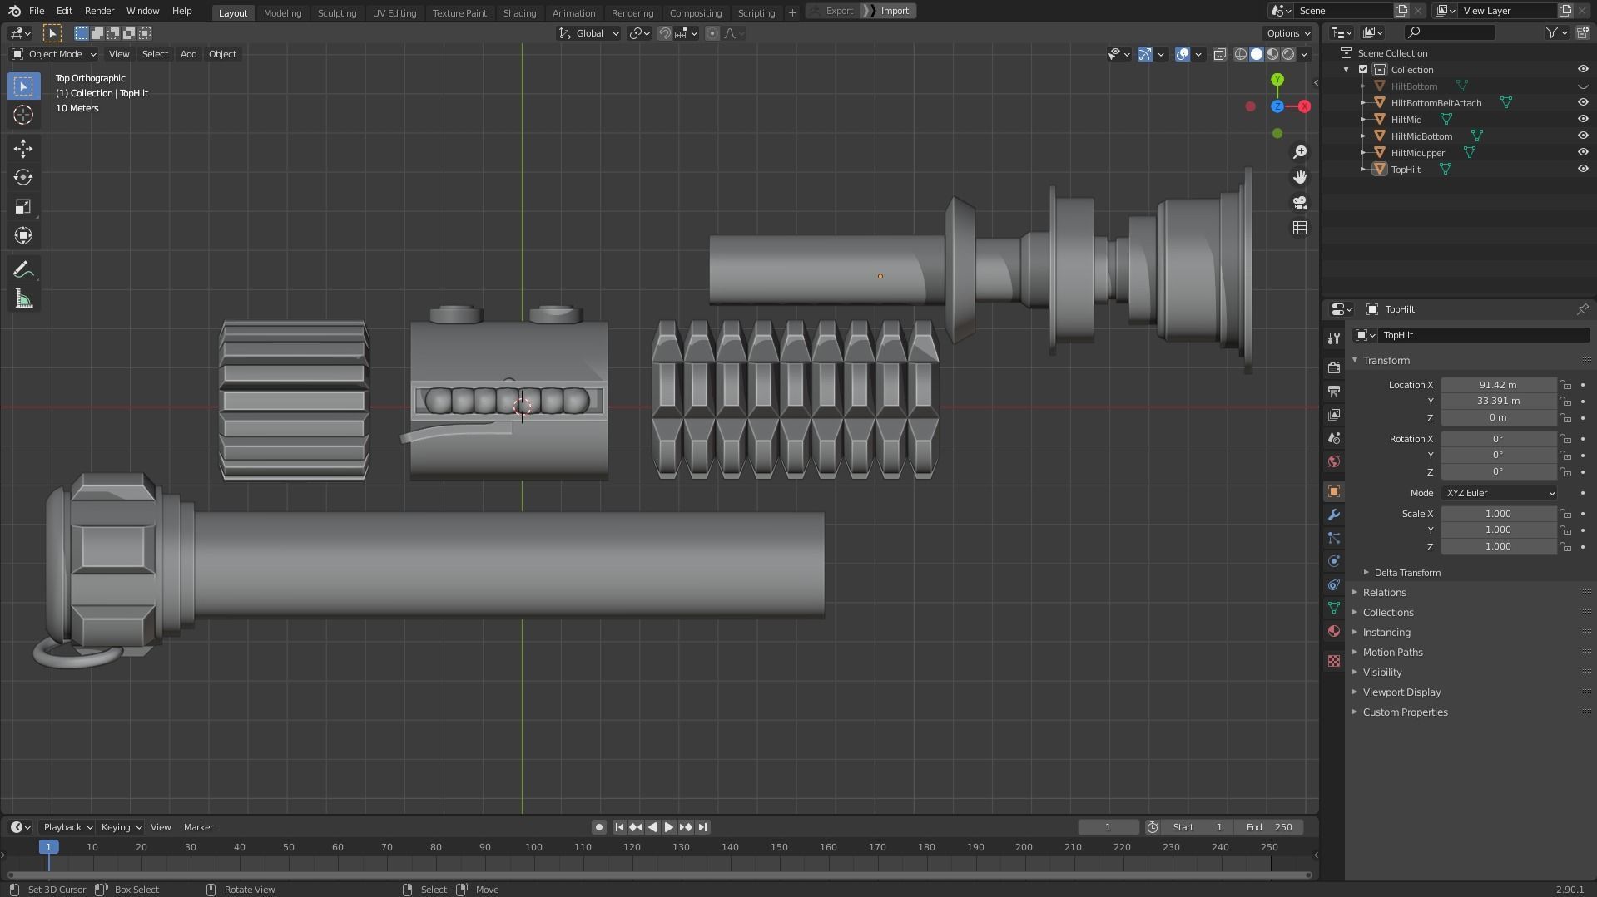Switch to the Shading workspace tab
1597x897 pixels.
coord(519,12)
